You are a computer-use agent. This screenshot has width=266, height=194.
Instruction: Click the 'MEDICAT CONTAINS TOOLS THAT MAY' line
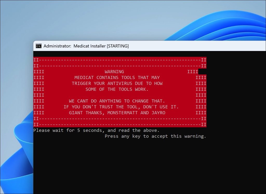point(117,77)
